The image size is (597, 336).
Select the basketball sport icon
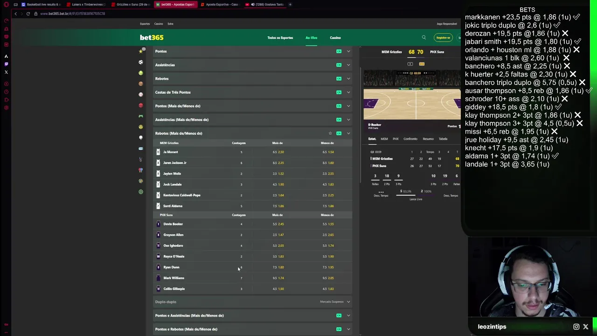click(141, 84)
